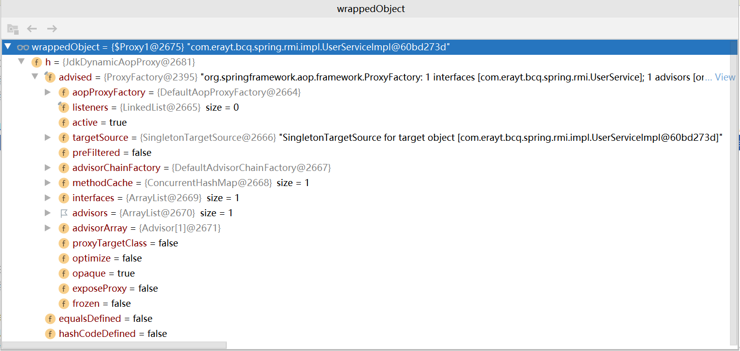The width and height of the screenshot is (740, 351).
Task: Click the {DefaultAopProxyFactory@2664} value
Action: [x=229, y=93]
